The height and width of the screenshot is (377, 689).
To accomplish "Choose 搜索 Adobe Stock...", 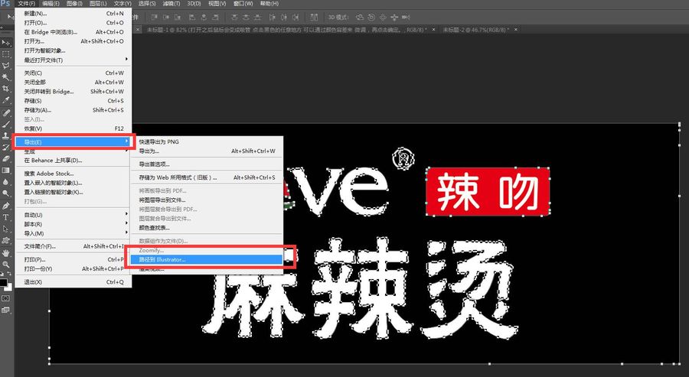I will pos(73,174).
